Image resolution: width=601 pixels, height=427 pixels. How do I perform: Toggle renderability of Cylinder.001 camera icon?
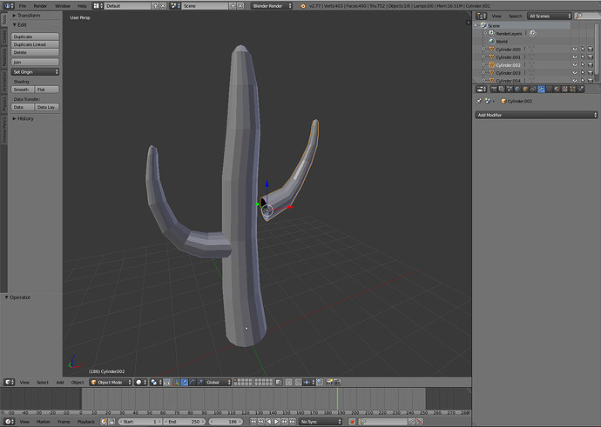(591, 57)
